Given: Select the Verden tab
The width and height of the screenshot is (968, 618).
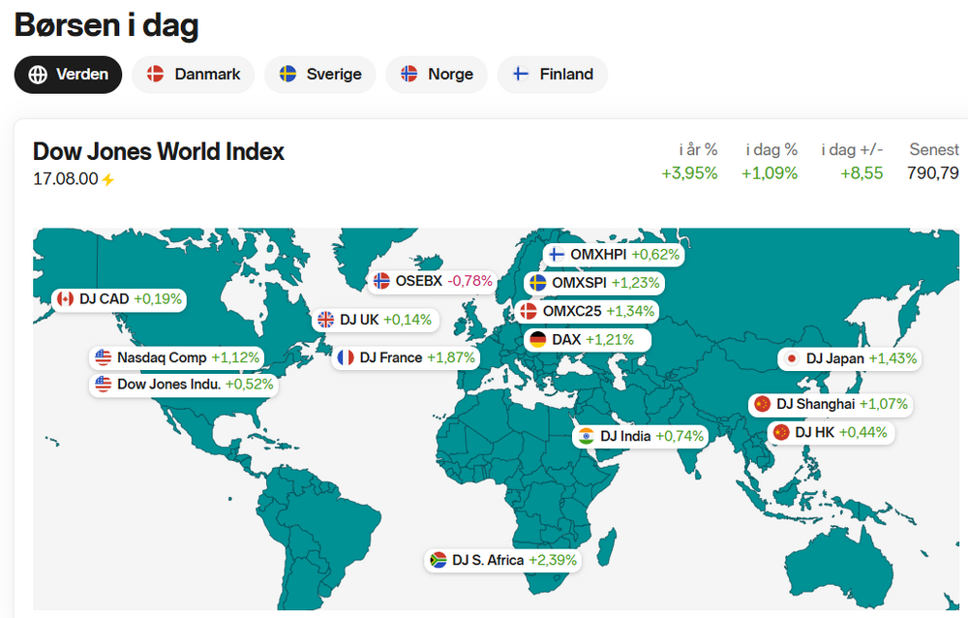Looking at the screenshot, I should (x=68, y=75).
